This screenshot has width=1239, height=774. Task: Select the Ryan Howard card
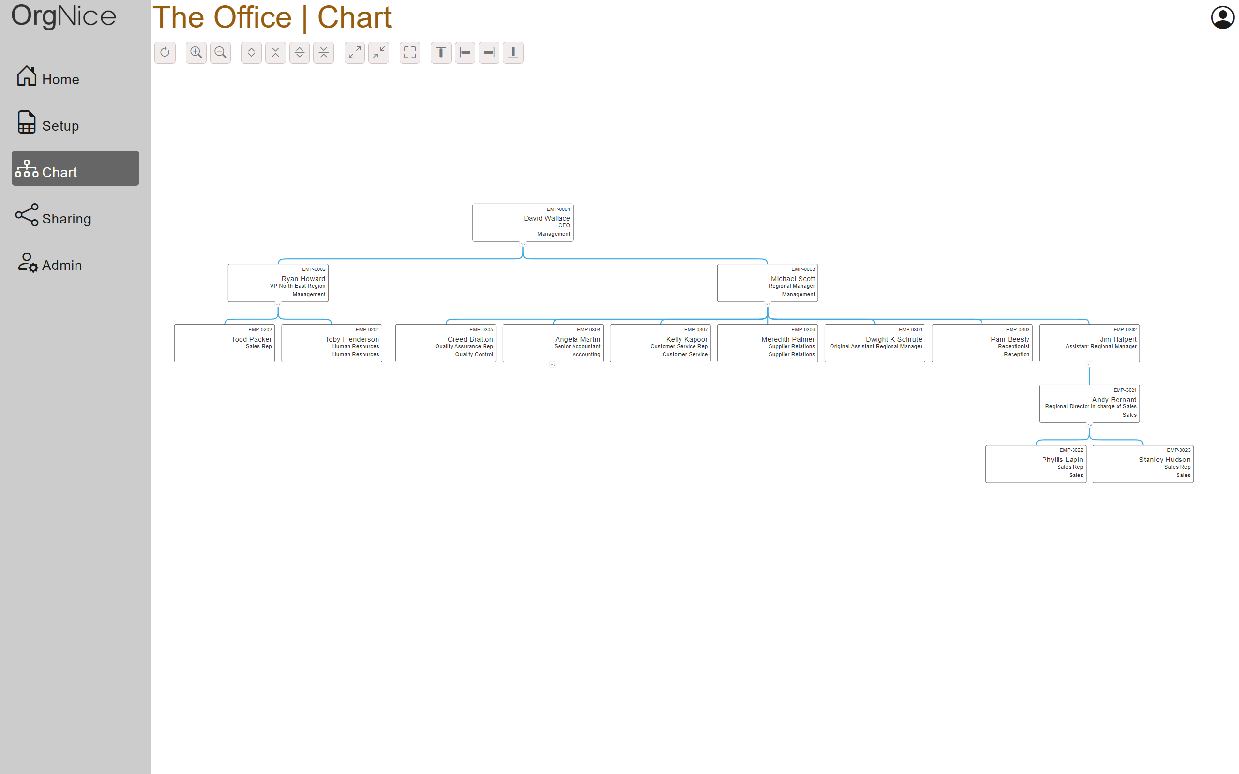pyautogui.click(x=278, y=283)
